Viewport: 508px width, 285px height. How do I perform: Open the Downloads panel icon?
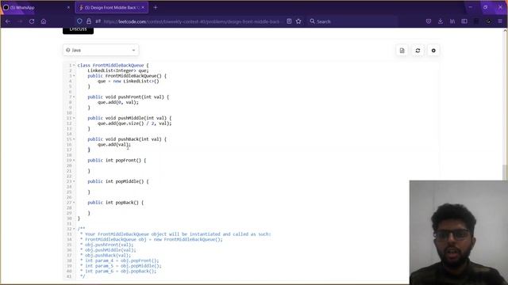pos(441,21)
